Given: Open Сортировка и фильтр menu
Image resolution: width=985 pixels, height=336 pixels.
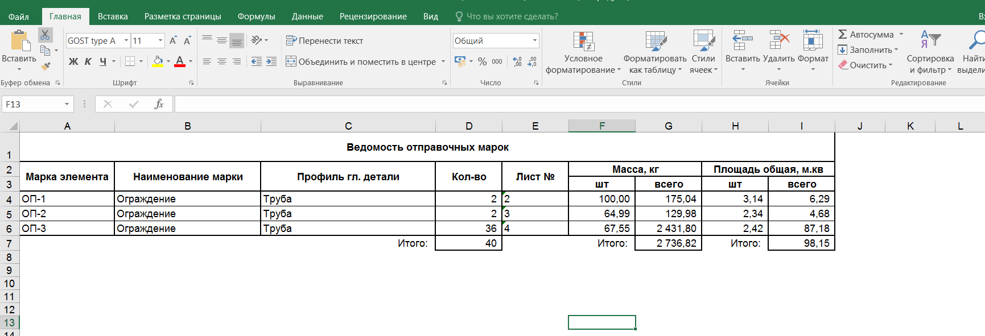Looking at the screenshot, I should pos(930,53).
